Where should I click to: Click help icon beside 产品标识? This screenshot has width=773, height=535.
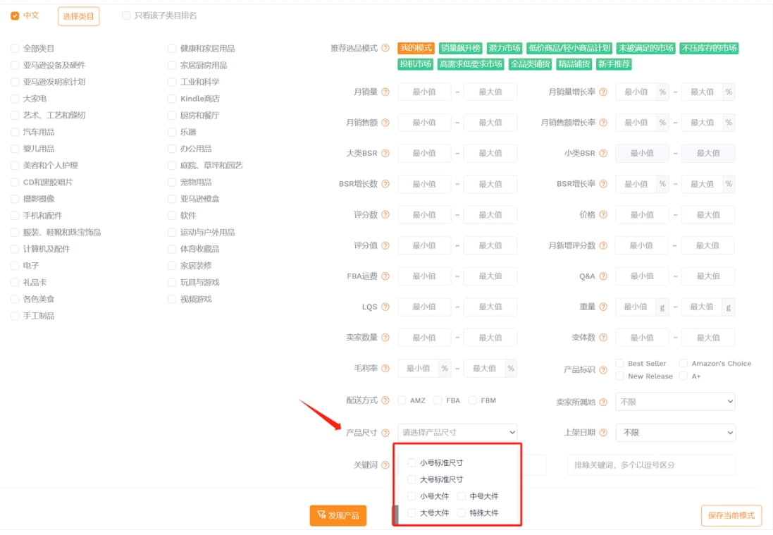click(x=603, y=370)
